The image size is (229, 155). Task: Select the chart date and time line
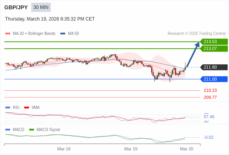pyautogui.click(x=50, y=19)
